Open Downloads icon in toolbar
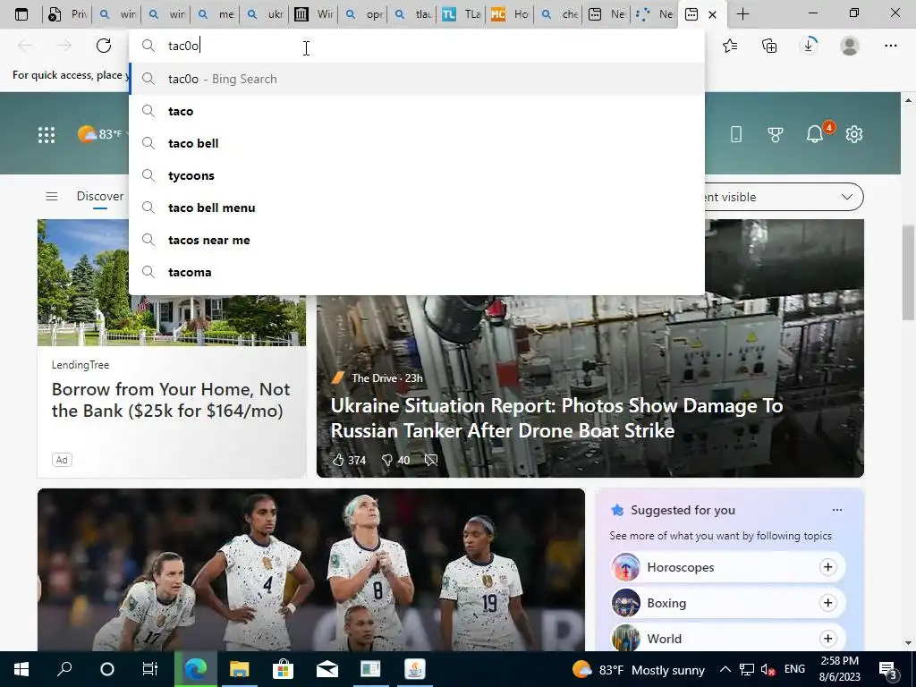This screenshot has width=916, height=687. 809,46
